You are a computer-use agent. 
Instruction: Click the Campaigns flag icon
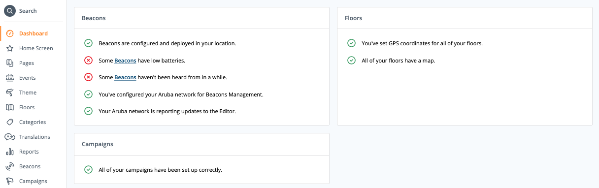point(10,181)
